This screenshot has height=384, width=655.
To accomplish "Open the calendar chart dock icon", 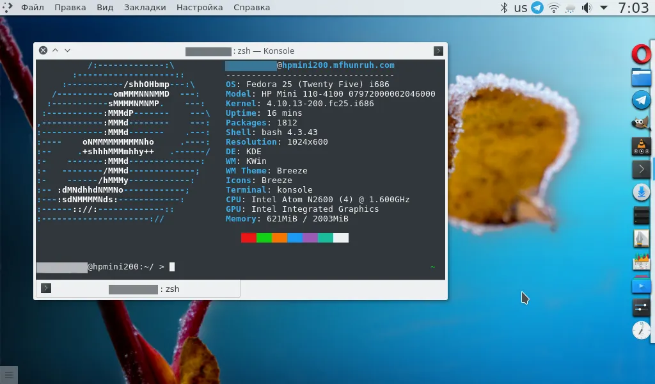I will point(641,262).
